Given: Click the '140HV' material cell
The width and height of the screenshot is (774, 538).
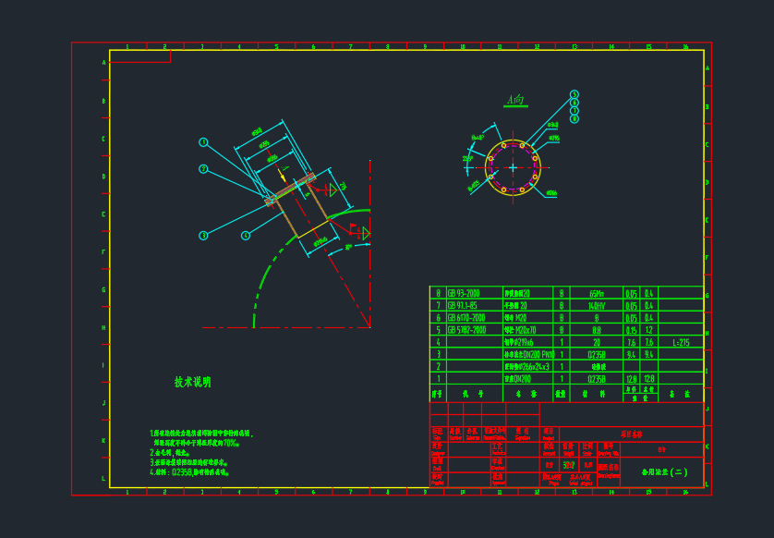Looking at the screenshot, I should (x=597, y=305).
